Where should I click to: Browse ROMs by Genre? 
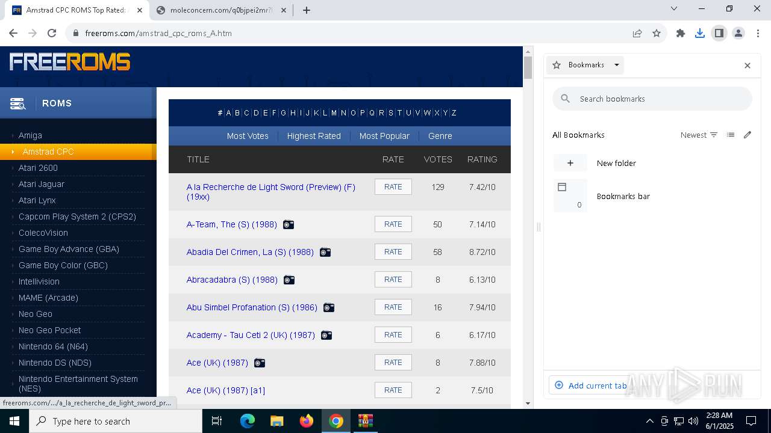point(440,136)
